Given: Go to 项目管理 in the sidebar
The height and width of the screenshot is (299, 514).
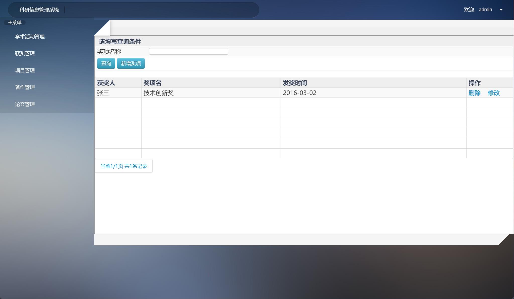Looking at the screenshot, I should tap(25, 70).
